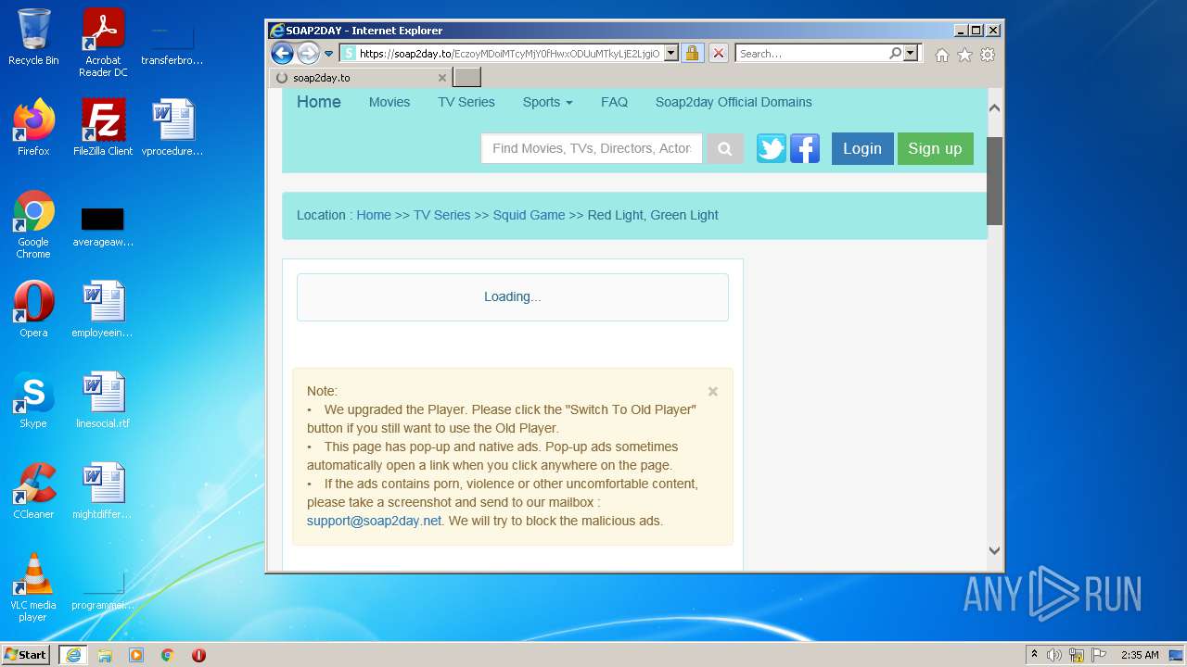Open the Twitter bird icon

click(771, 148)
